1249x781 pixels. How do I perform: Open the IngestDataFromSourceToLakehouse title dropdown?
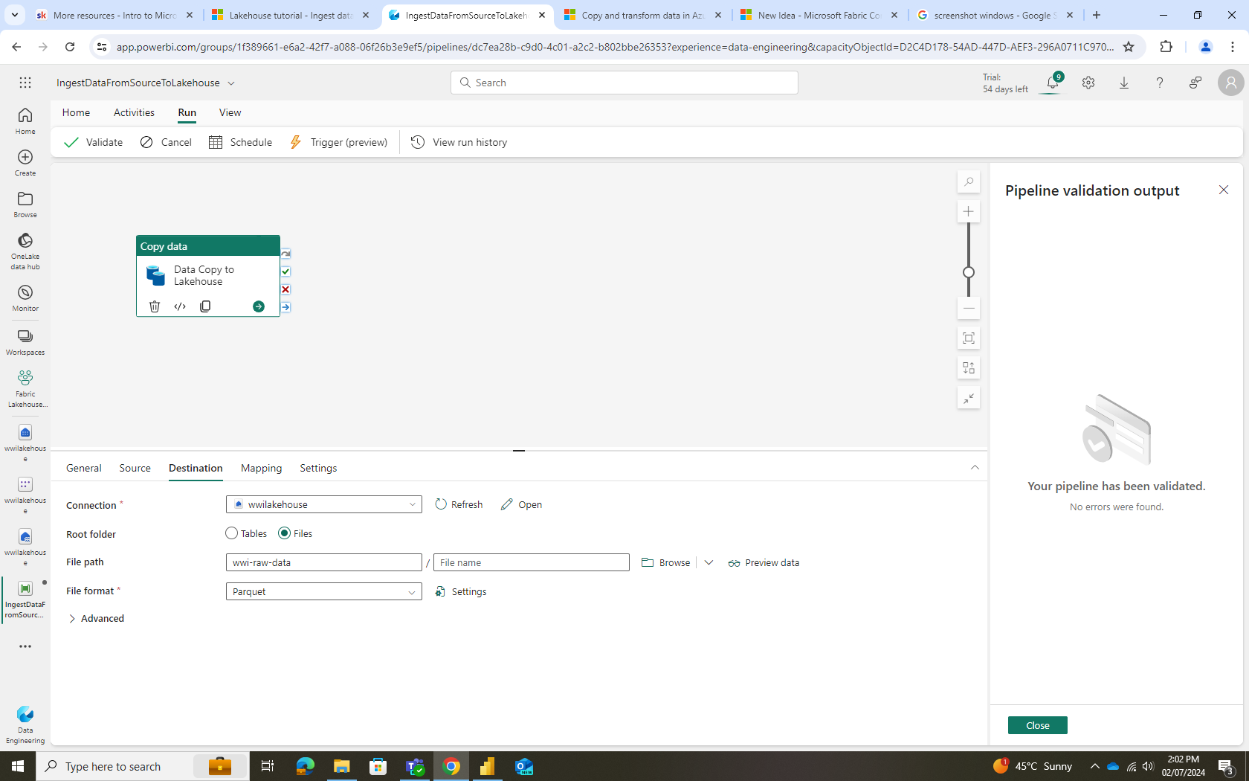tap(231, 83)
